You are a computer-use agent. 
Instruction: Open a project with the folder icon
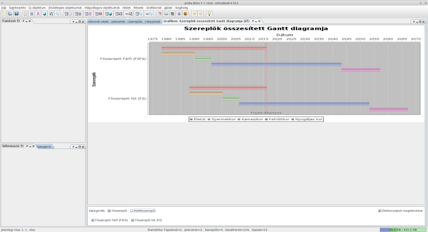(x=10, y=13)
